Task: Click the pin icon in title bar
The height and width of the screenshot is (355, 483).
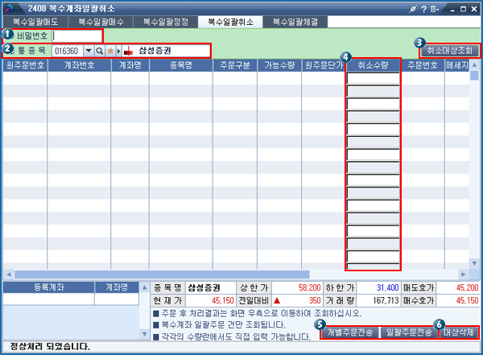Action: (413, 8)
